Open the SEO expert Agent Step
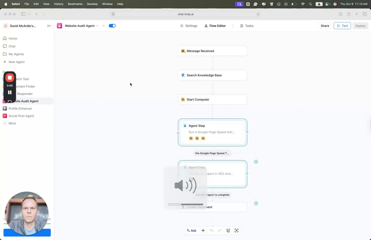This screenshot has height=240, width=371. (x=212, y=174)
